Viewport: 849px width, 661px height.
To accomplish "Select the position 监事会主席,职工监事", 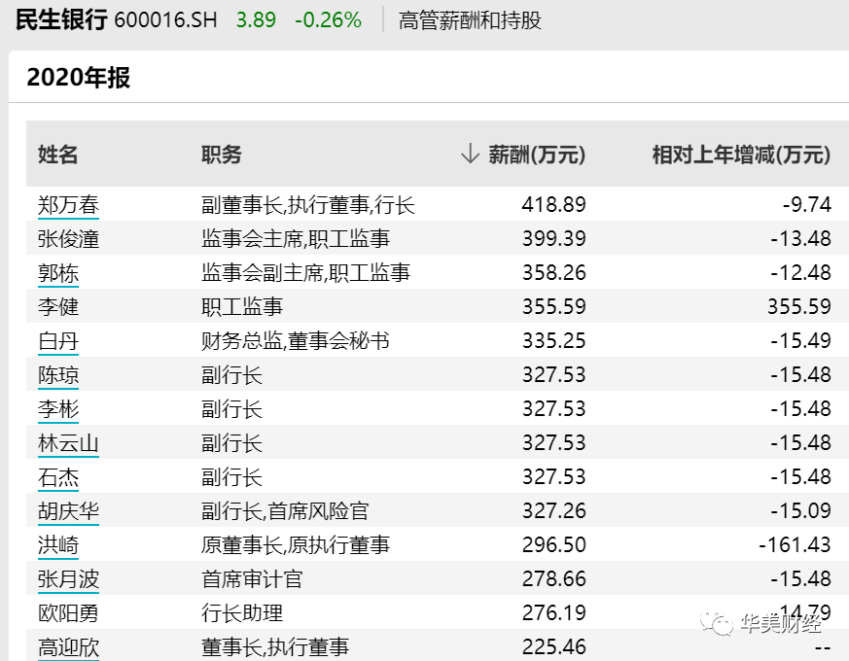I will tap(296, 239).
